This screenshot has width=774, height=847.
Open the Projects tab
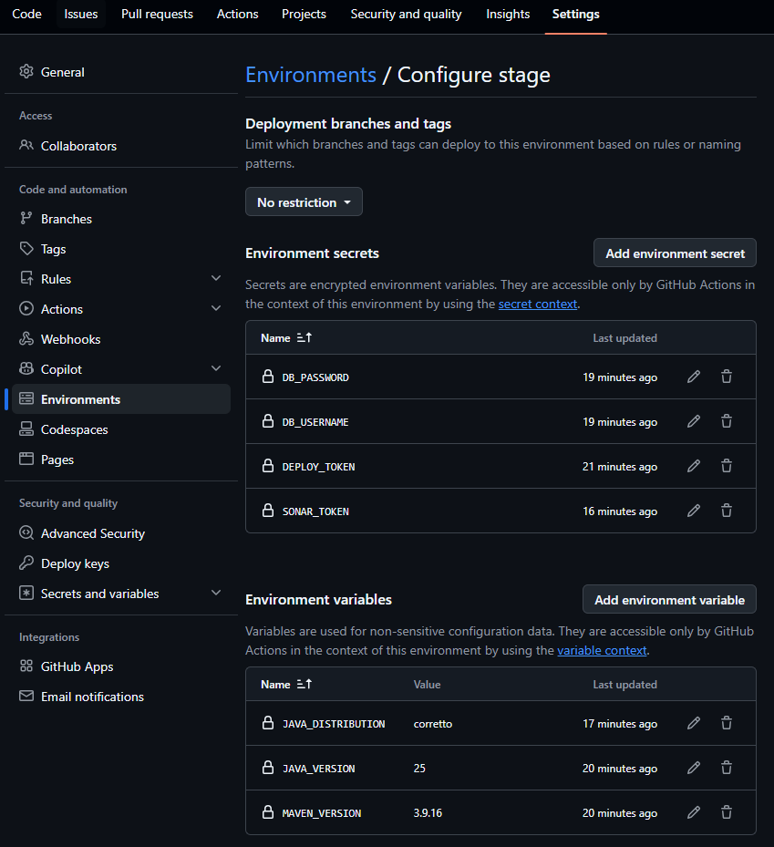click(x=304, y=14)
